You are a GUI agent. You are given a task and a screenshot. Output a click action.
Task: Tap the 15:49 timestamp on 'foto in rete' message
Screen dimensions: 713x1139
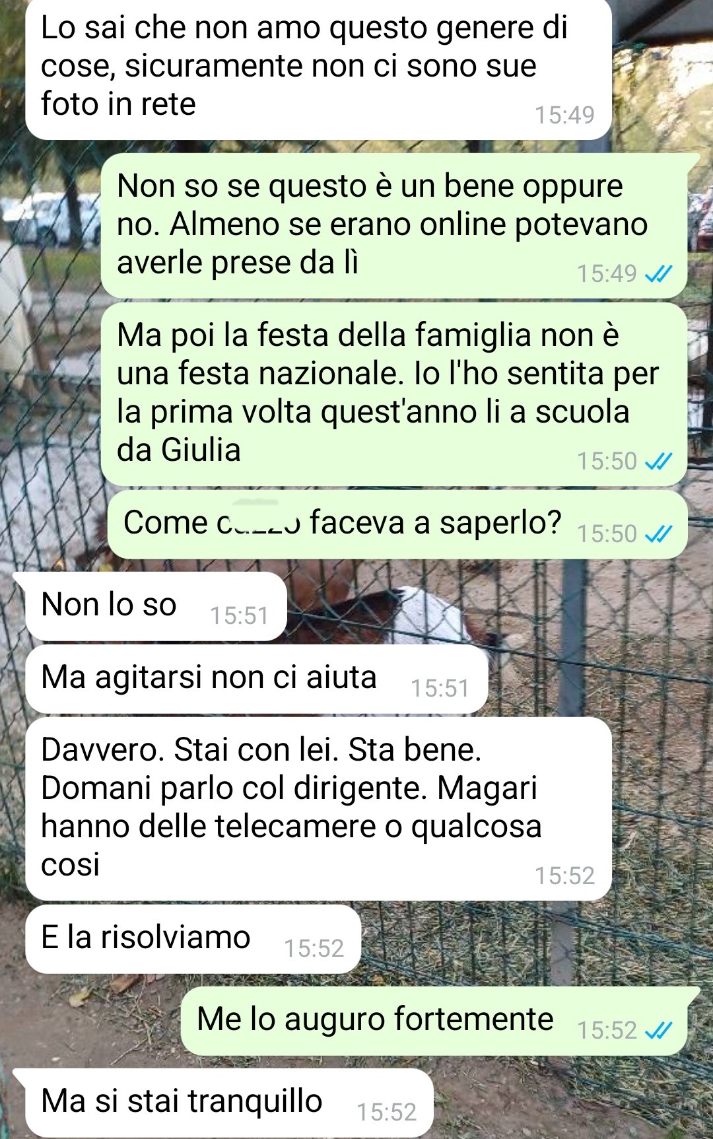tap(564, 115)
